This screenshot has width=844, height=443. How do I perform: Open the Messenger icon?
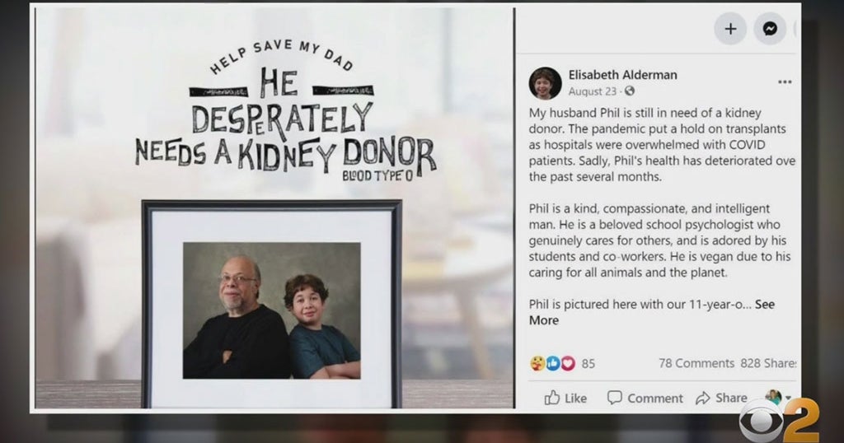pos(770,29)
